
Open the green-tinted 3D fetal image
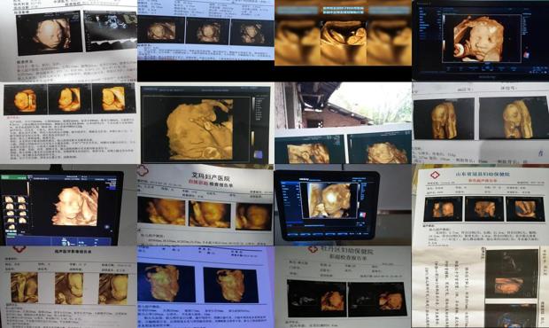pos(166,283)
